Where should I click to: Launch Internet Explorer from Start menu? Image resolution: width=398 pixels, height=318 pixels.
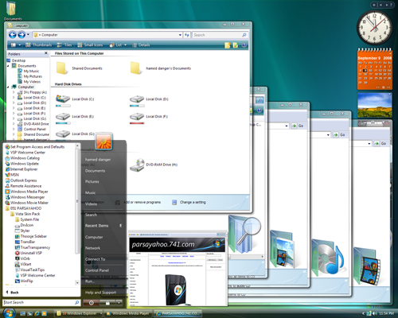click(21, 169)
